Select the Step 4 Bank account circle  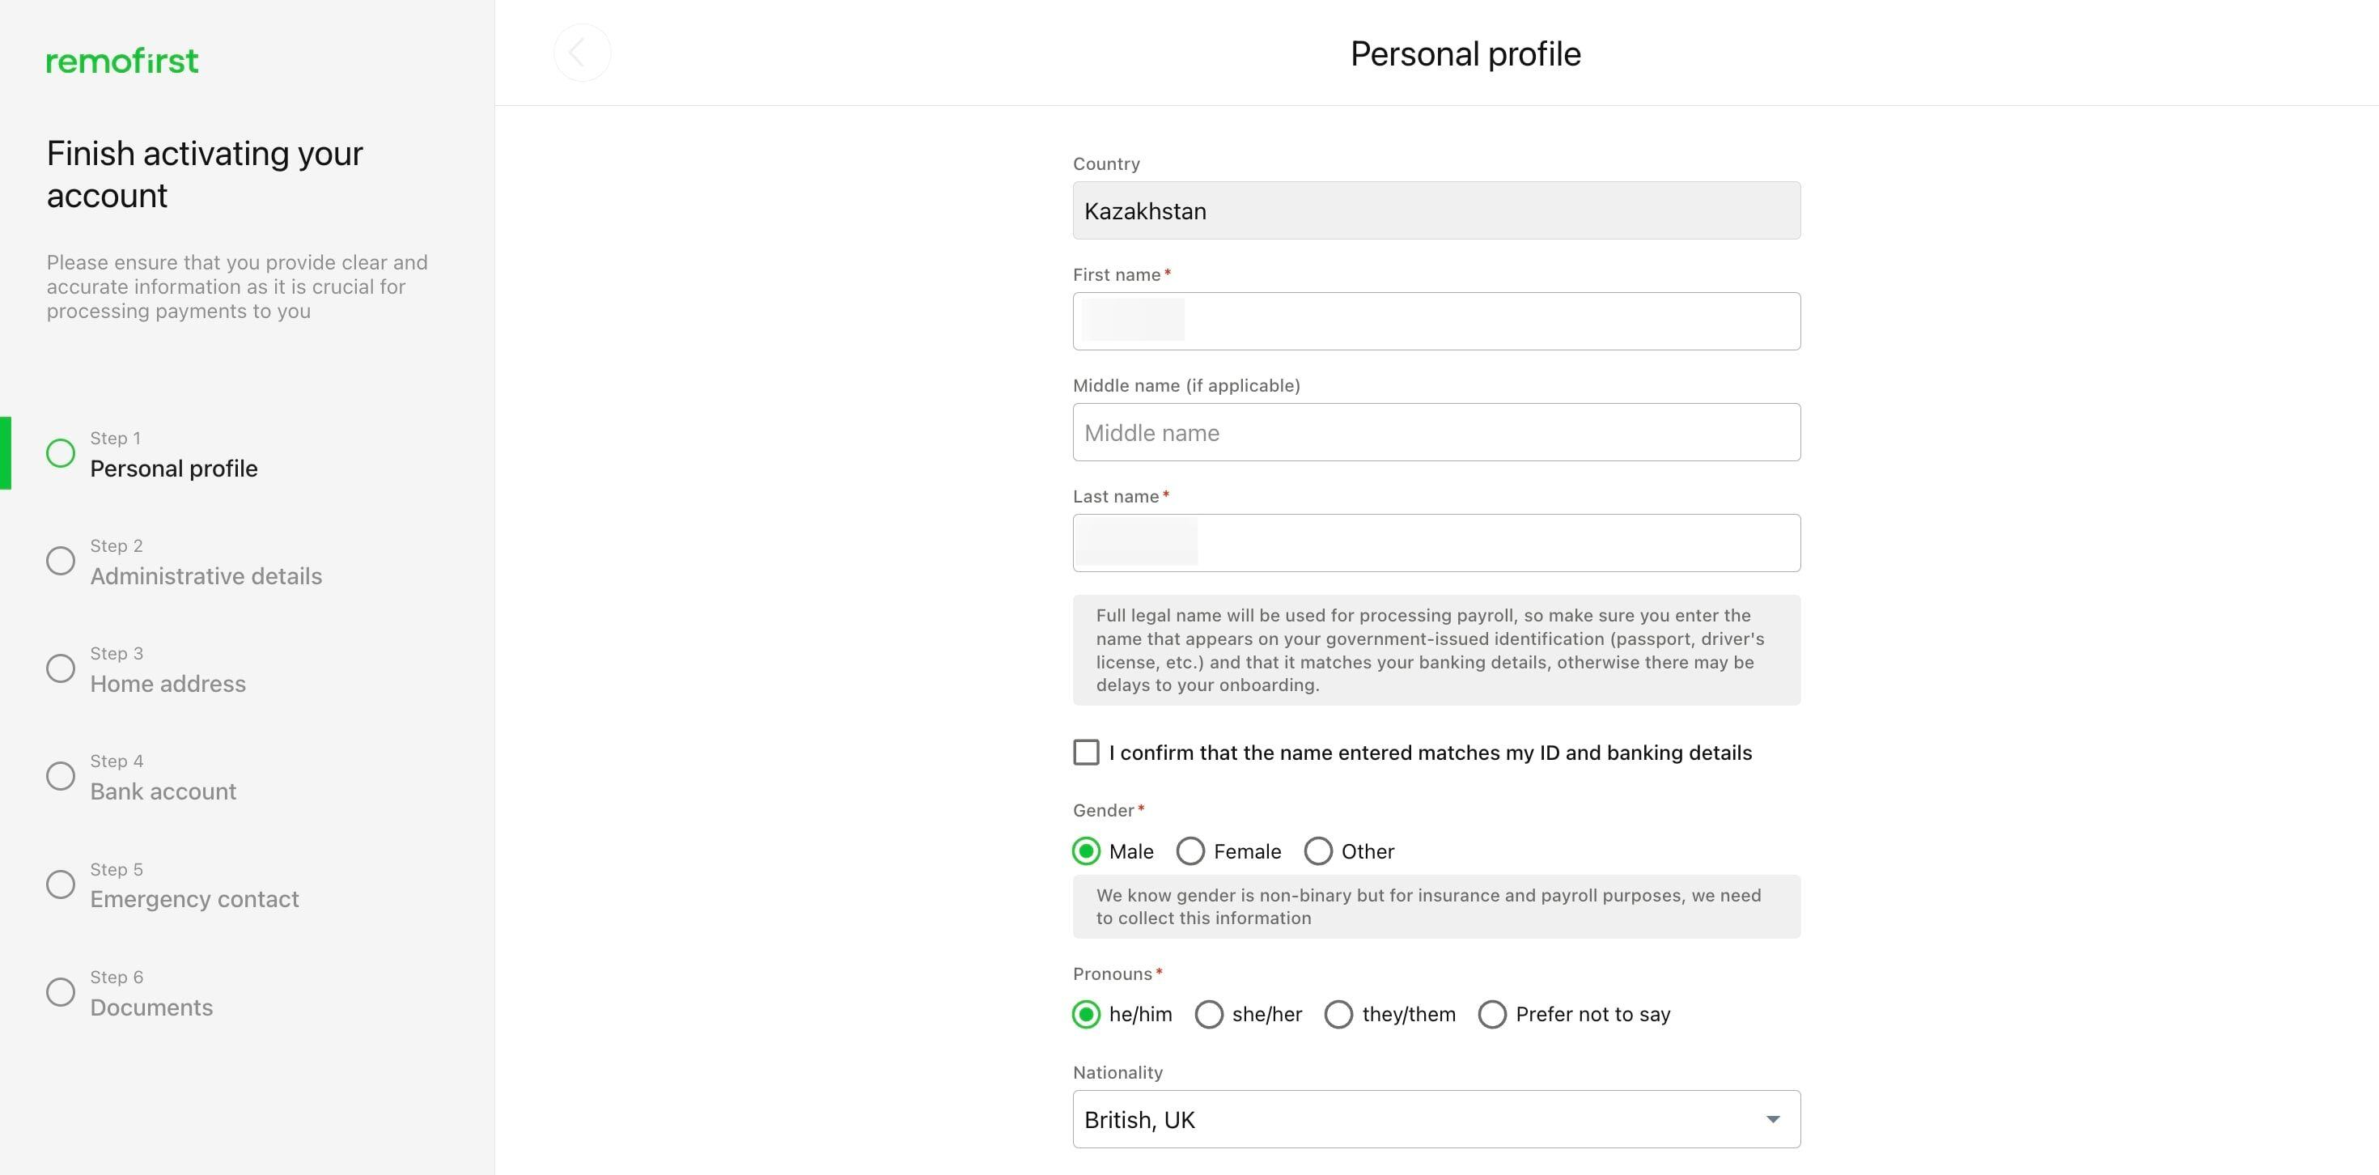coord(61,776)
